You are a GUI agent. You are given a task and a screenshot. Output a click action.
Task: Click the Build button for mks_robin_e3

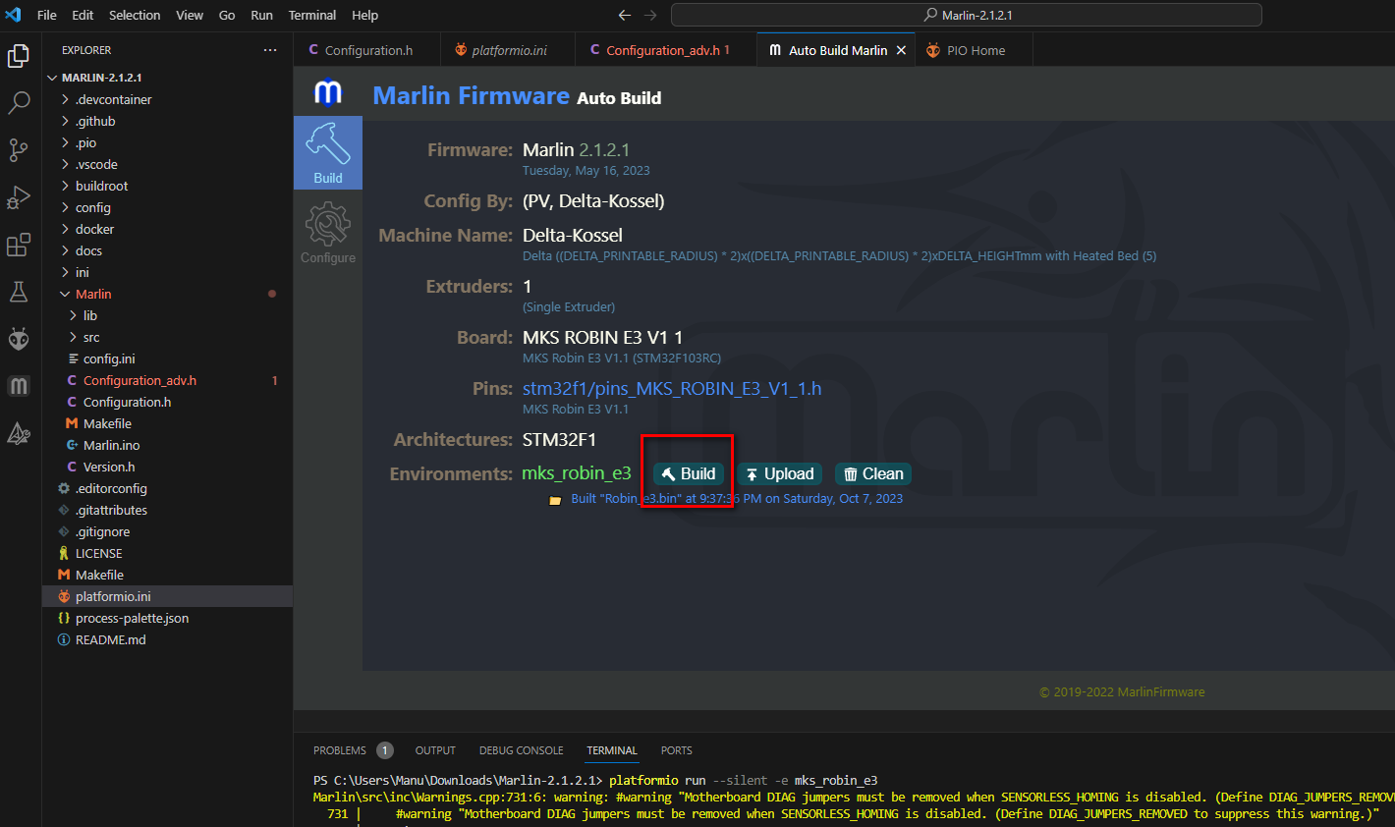tap(689, 474)
